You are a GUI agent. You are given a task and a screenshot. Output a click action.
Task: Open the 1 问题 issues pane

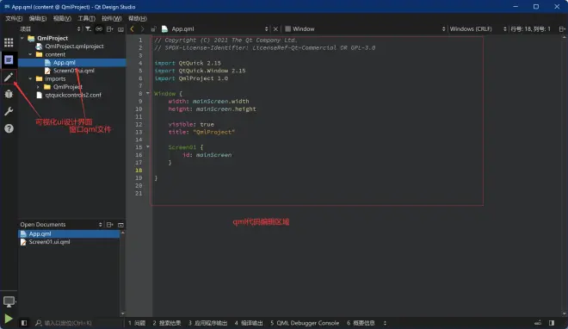(137, 323)
